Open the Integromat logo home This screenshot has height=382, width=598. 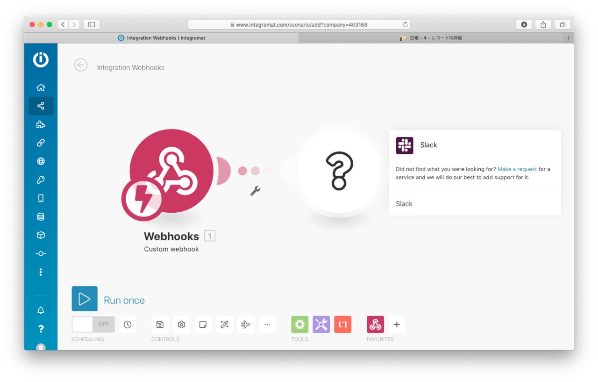(41, 59)
